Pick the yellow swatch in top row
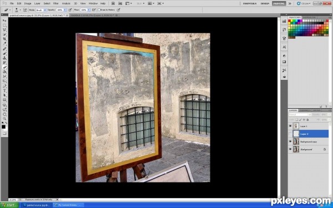 [291, 21]
